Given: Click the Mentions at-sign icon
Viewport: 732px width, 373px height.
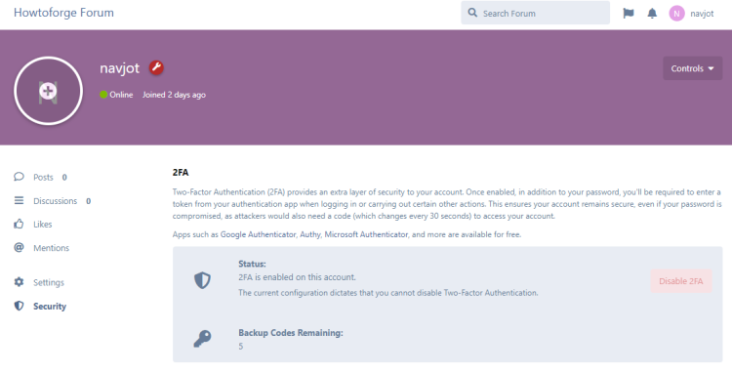Looking at the screenshot, I should [19, 247].
